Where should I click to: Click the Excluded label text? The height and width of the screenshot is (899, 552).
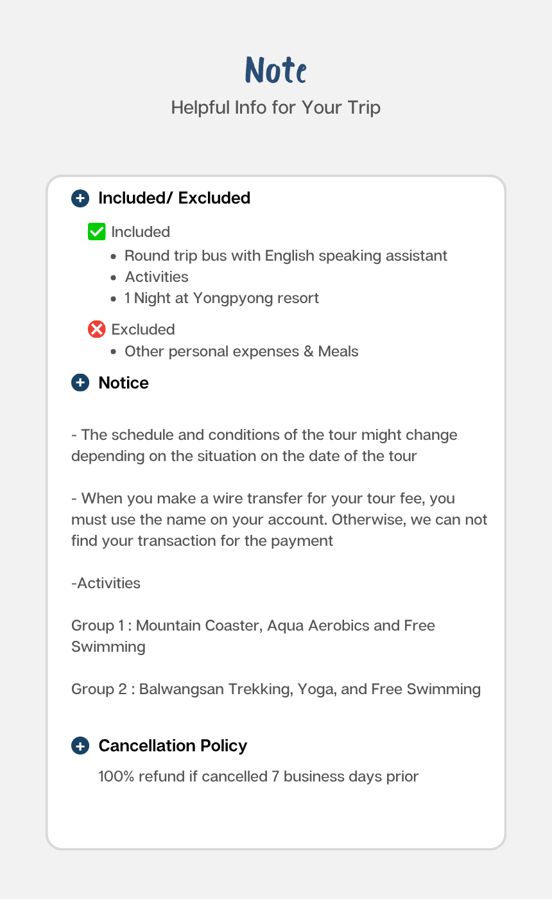tap(143, 329)
